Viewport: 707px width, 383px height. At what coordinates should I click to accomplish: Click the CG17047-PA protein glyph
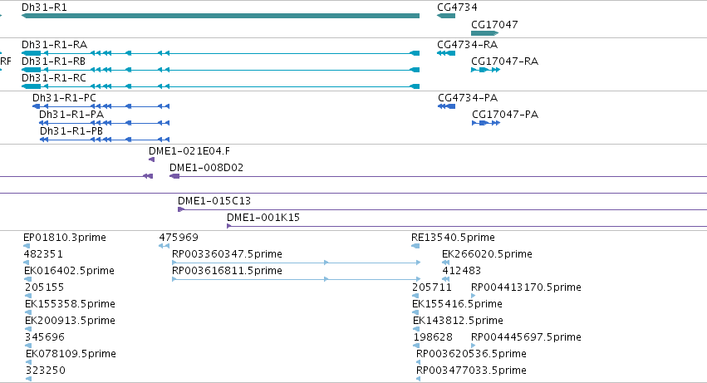coord(486,123)
